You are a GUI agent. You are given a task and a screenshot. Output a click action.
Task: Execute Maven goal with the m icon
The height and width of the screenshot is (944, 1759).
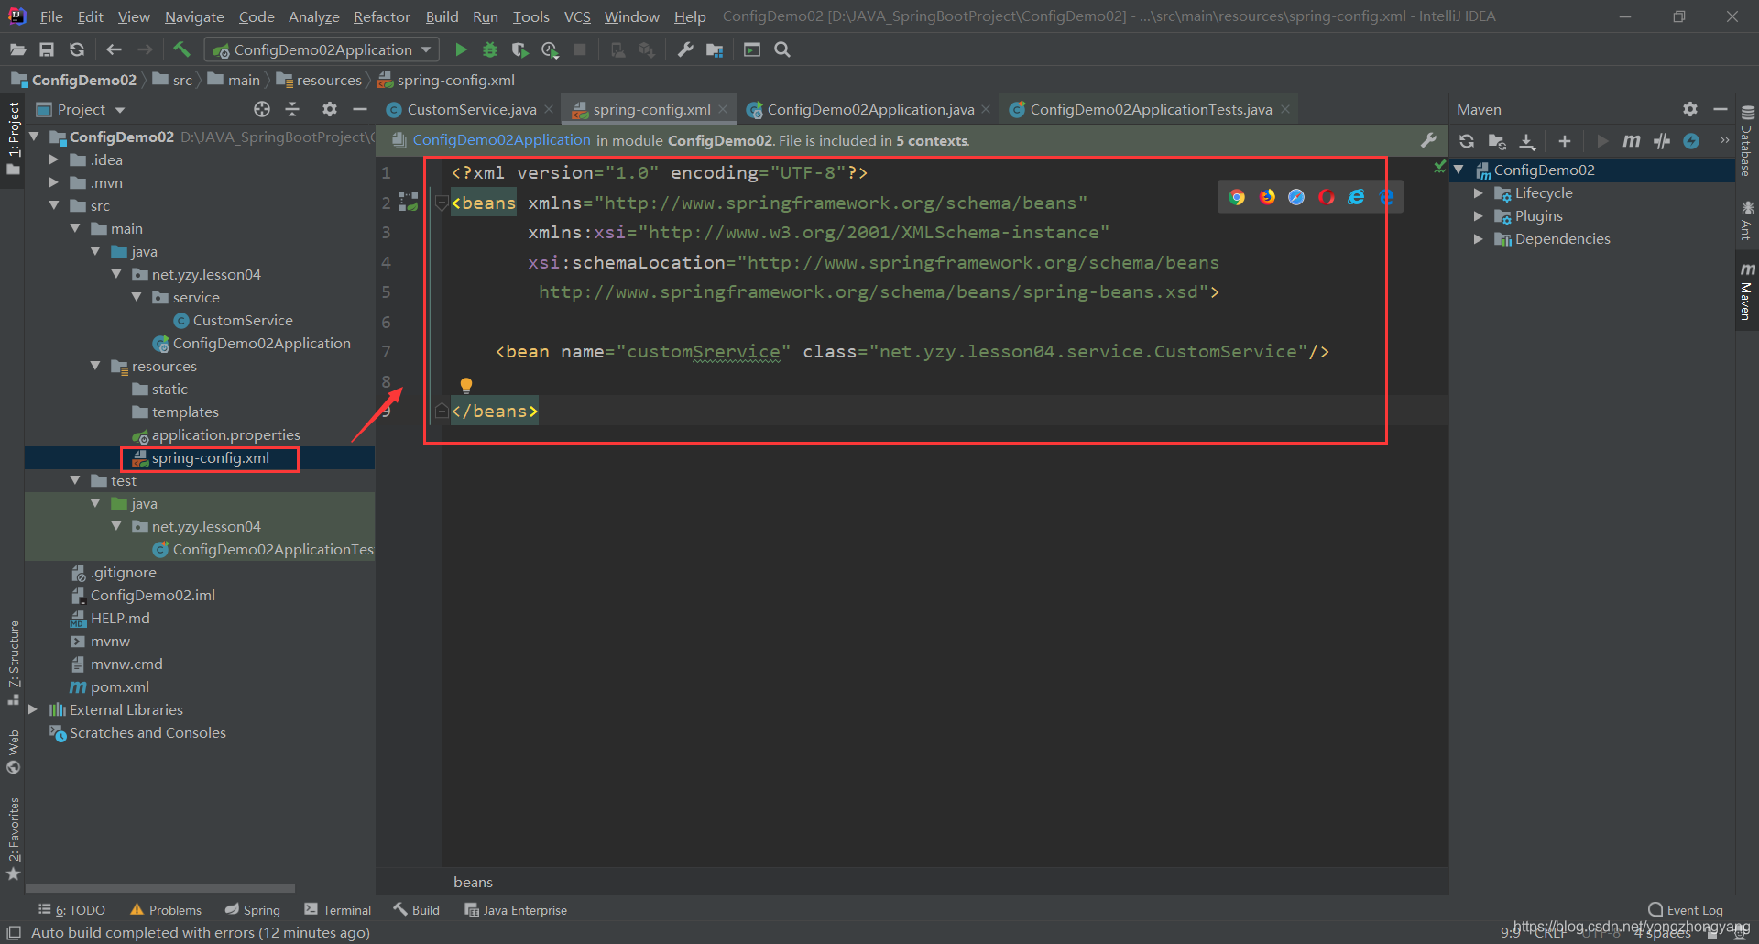tap(1632, 141)
